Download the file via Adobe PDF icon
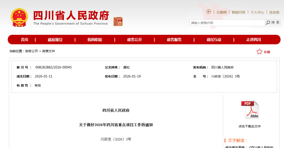This screenshot has width=284, height=148. pyautogui.click(x=250, y=109)
